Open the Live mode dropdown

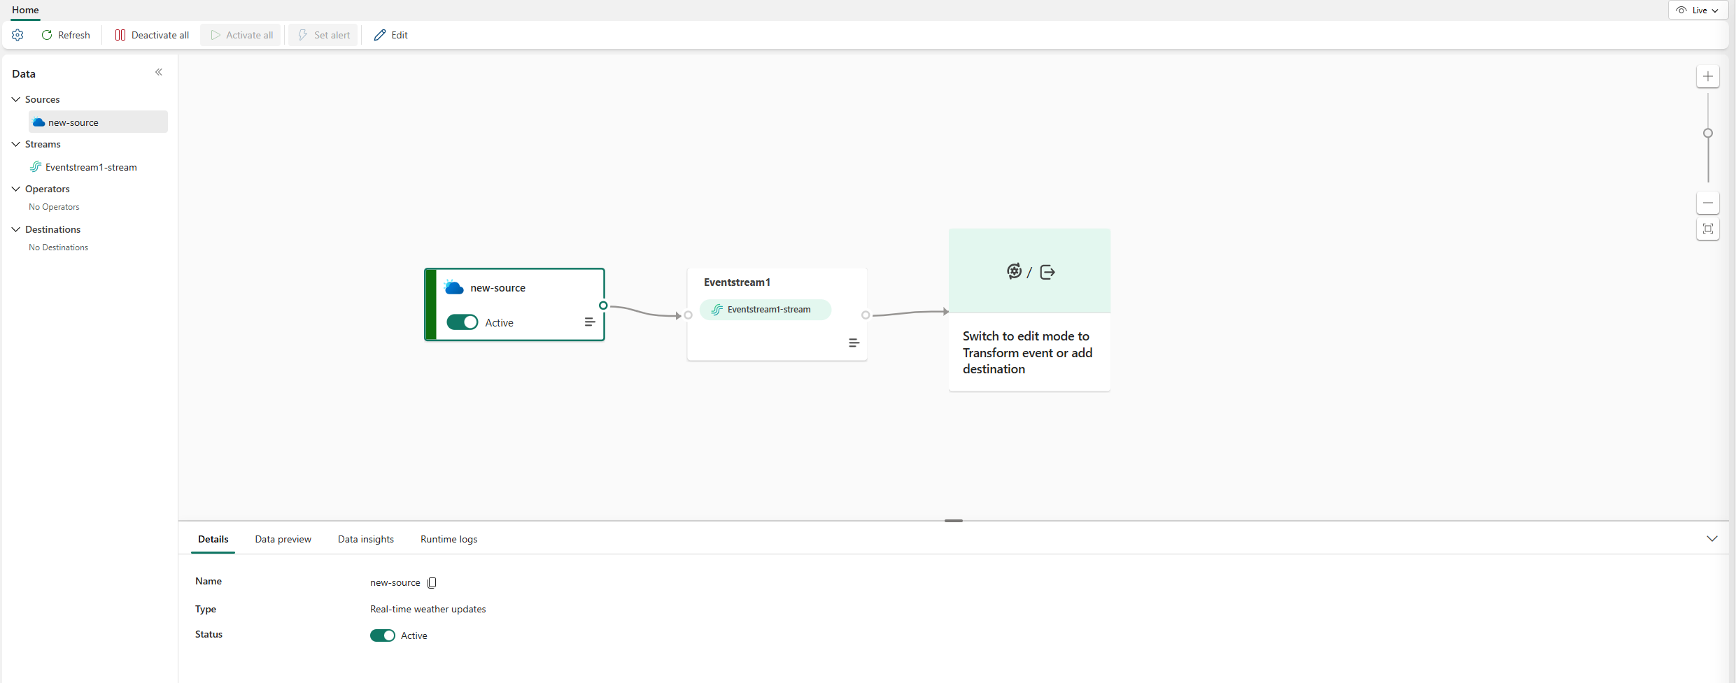tap(1698, 10)
